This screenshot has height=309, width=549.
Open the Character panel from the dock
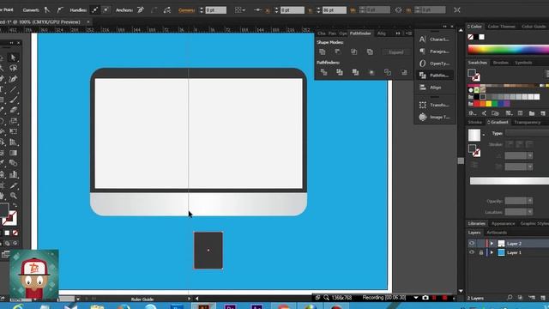434,39
